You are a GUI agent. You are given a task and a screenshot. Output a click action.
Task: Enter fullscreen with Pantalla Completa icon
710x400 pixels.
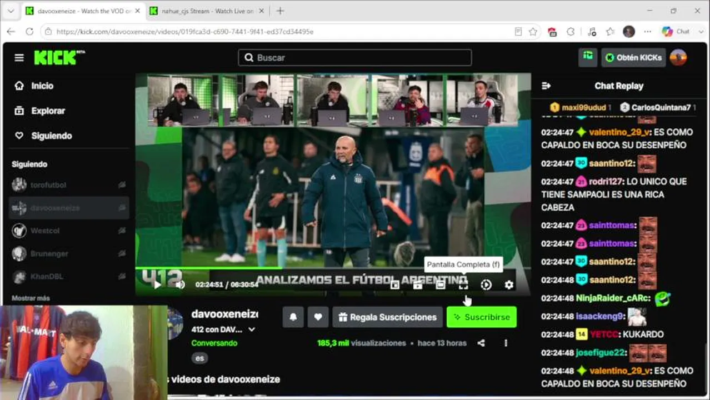(x=463, y=285)
